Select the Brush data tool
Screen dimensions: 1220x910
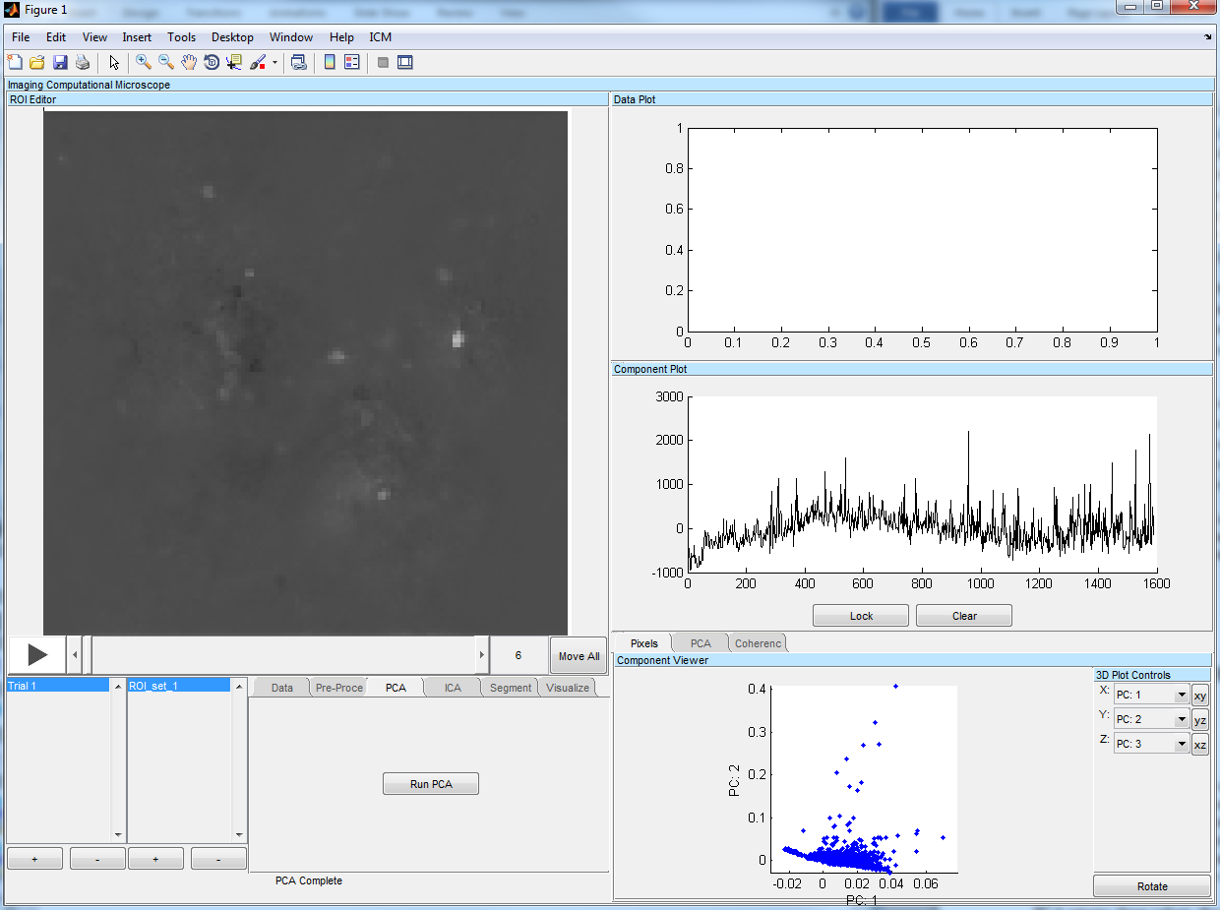coord(258,62)
